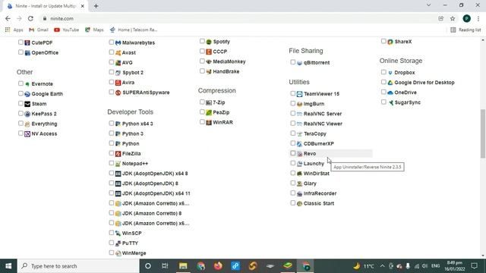Click the WinDirStat icon

(x=299, y=174)
